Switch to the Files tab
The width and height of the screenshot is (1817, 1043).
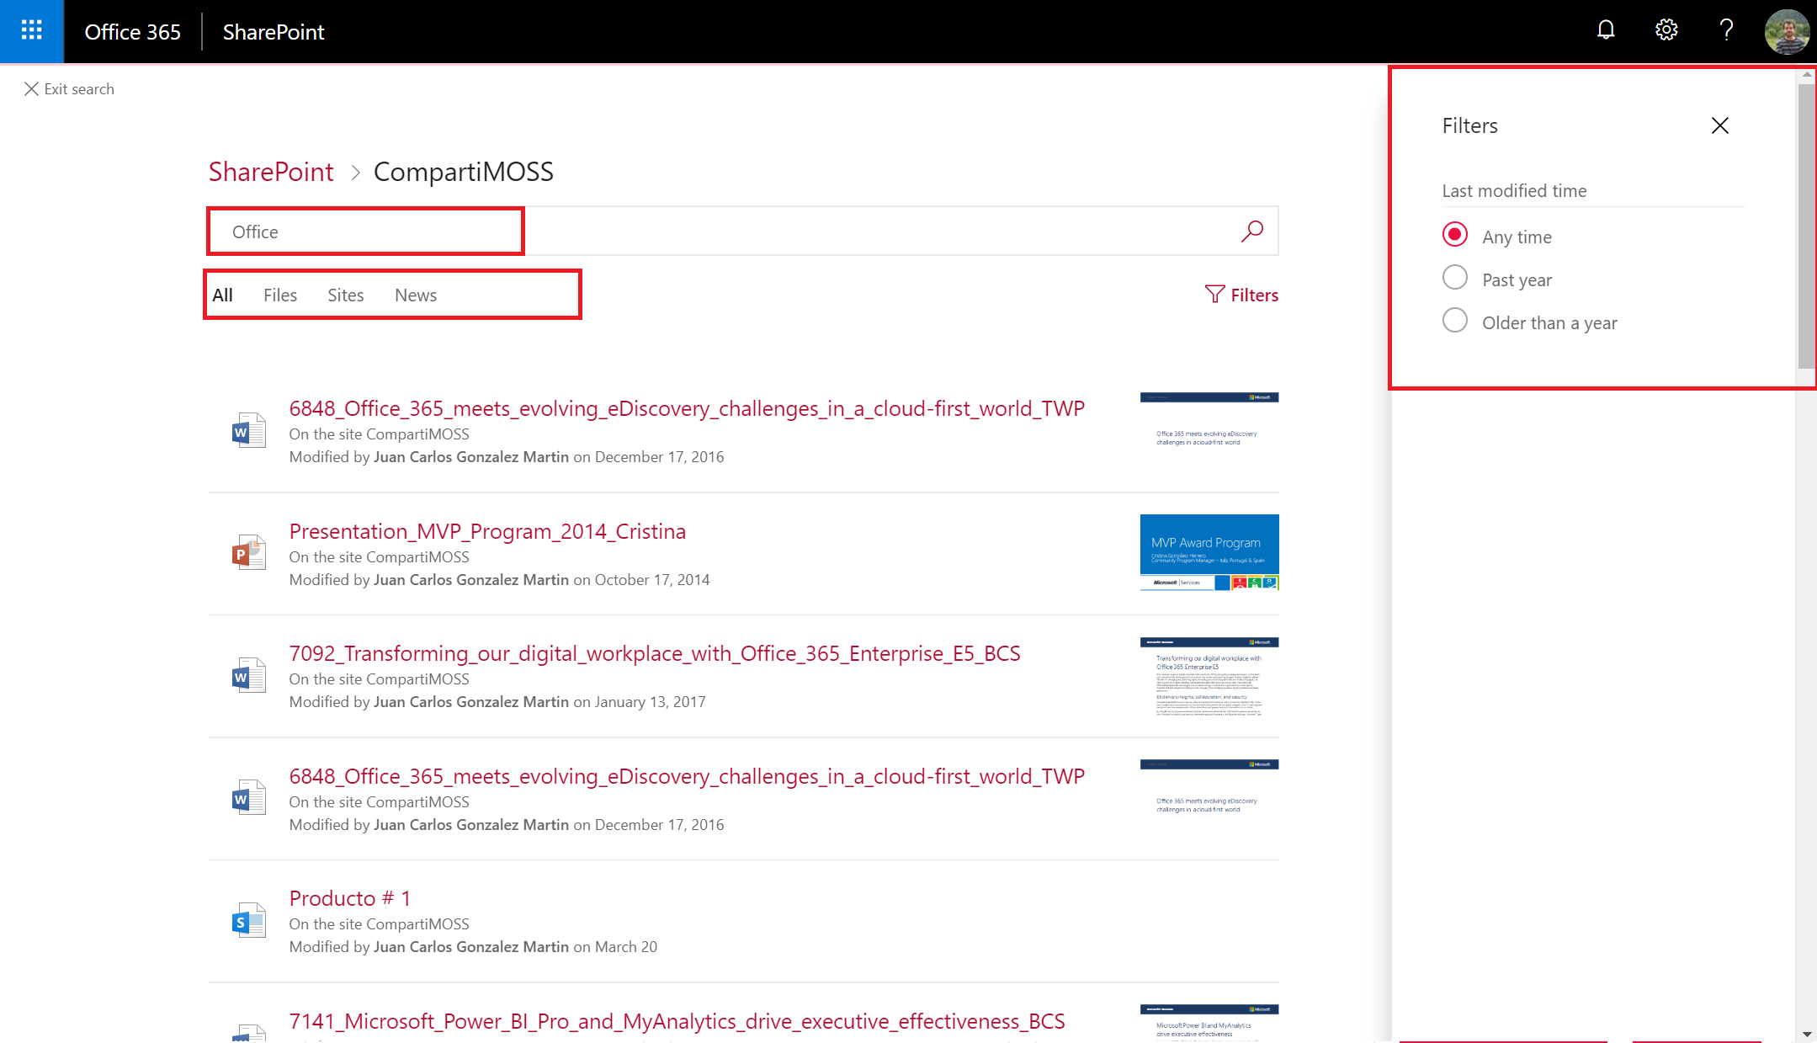[280, 295]
